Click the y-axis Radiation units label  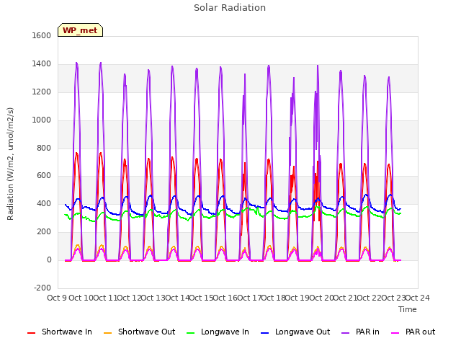(10, 164)
